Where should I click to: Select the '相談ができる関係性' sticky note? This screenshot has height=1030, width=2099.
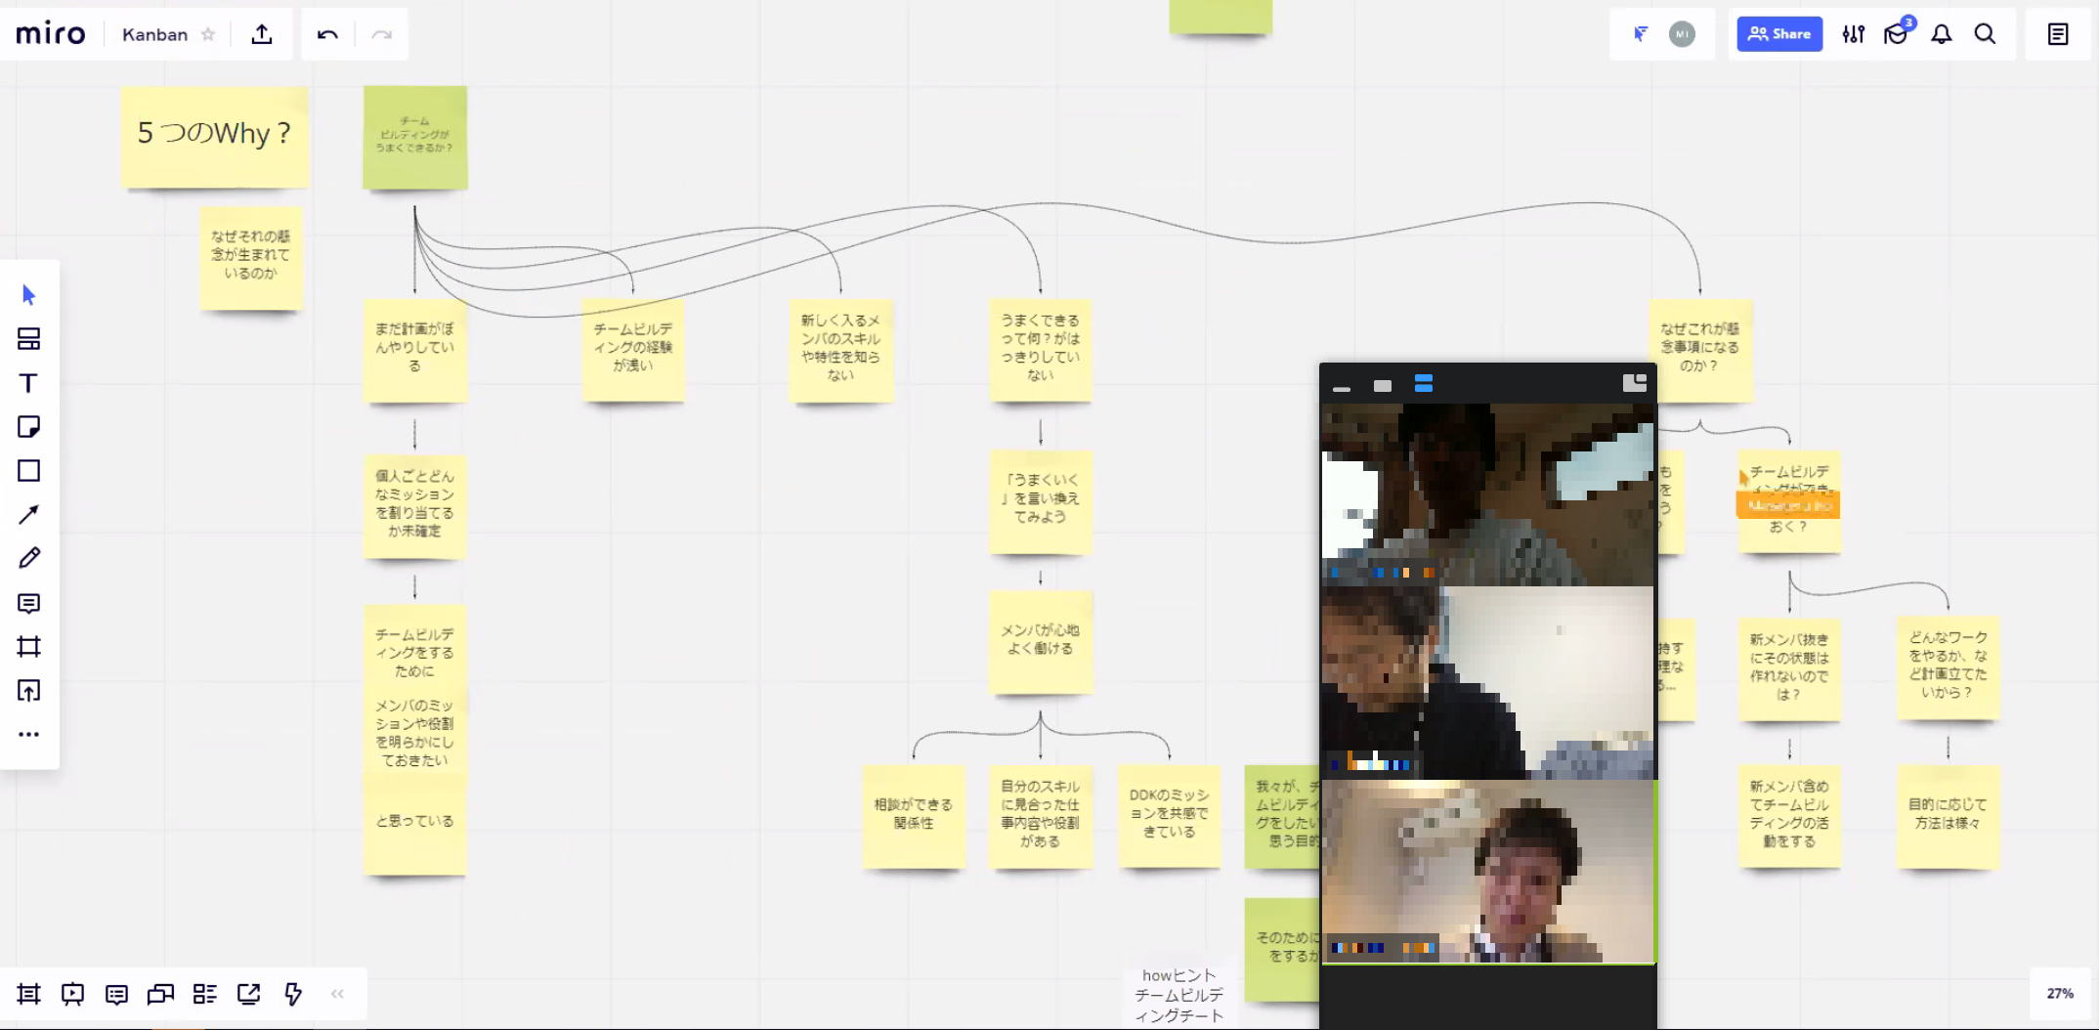[914, 816]
